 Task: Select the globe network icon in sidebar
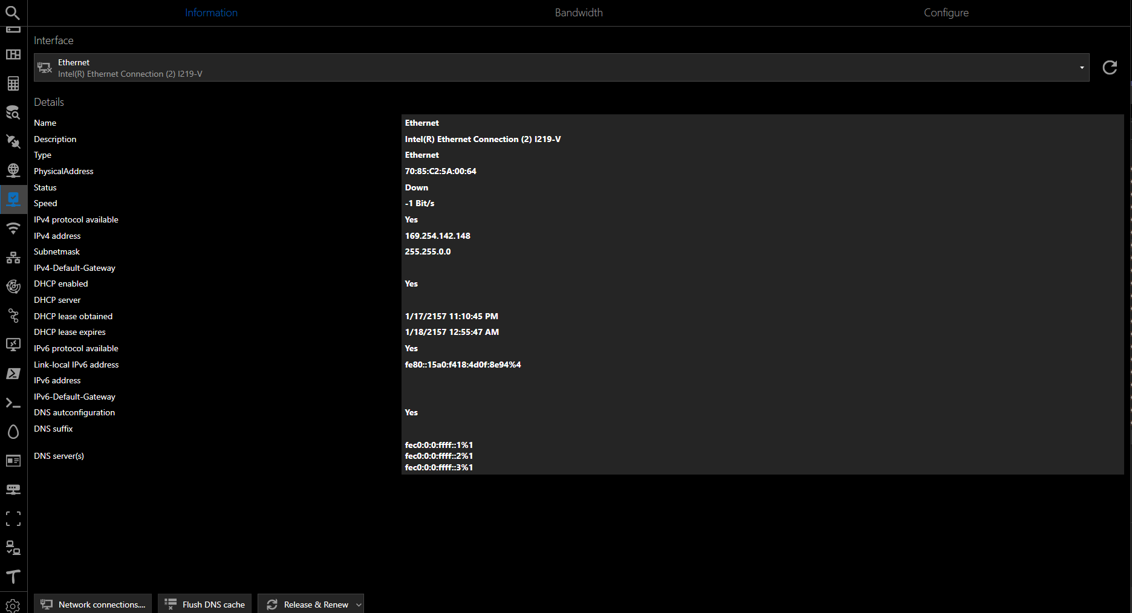pyautogui.click(x=13, y=170)
